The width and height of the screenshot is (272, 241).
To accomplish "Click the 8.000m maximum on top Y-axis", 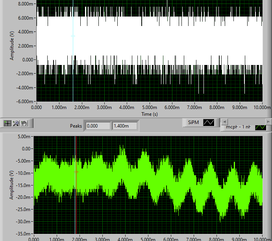I will point(24,4).
